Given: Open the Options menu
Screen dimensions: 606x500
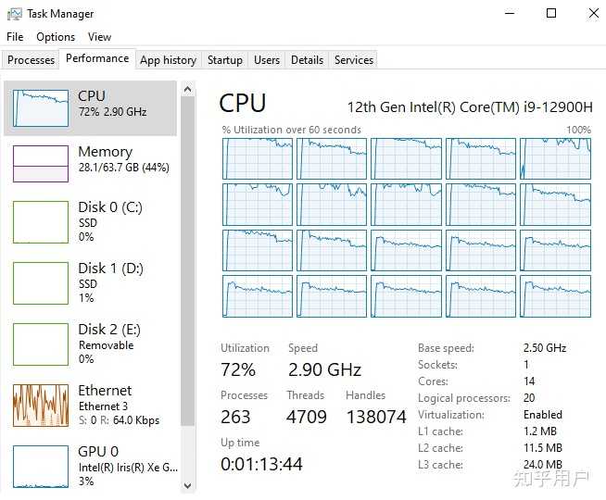Looking at the screenshot, I should (x=56, y=37).
